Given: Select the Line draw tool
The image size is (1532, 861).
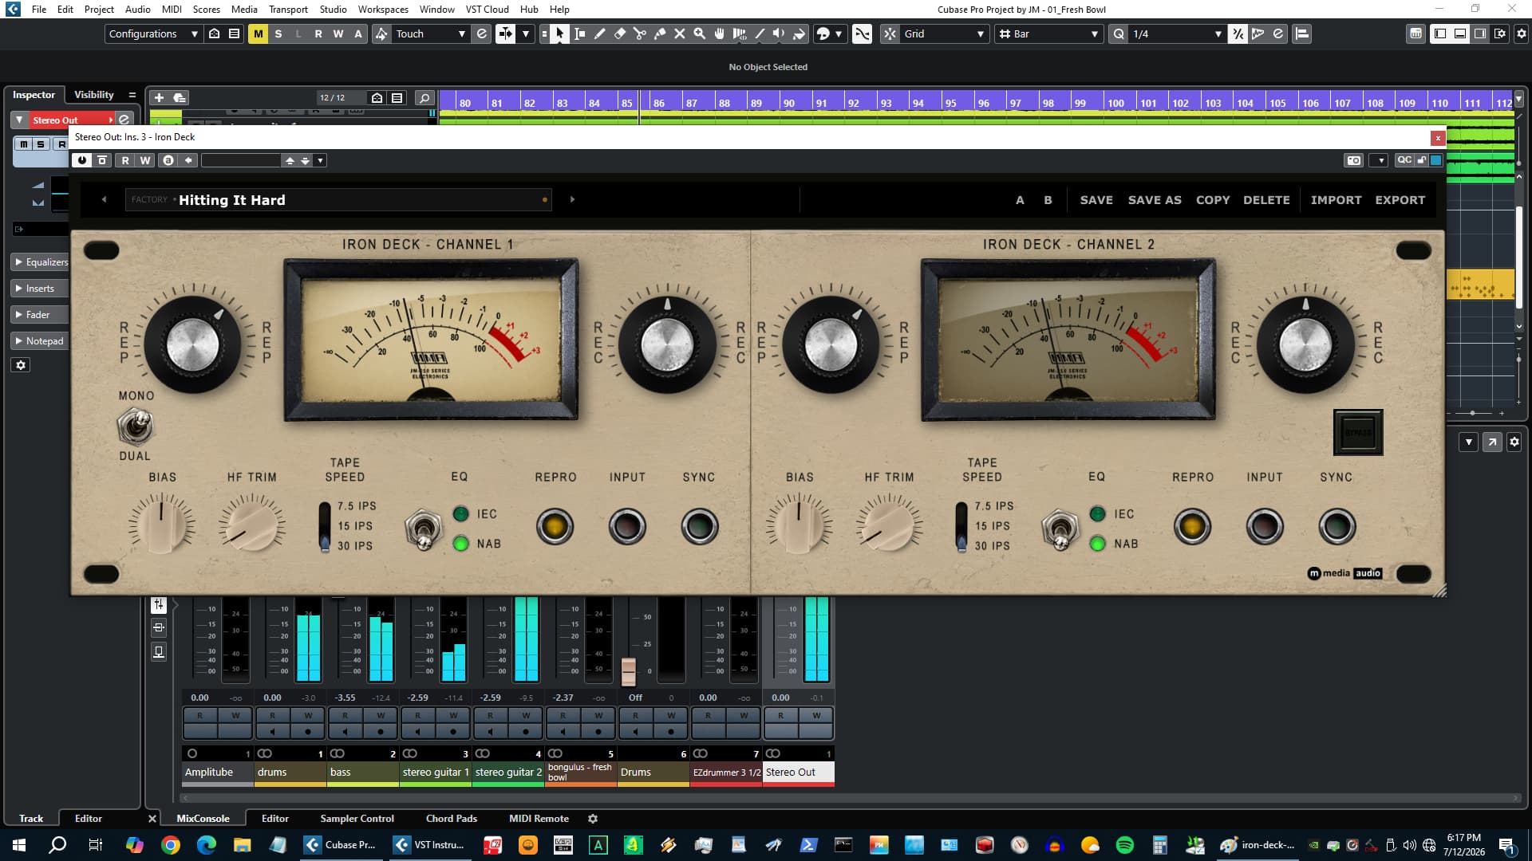Looking at the screenshot, I should [760, 33].
